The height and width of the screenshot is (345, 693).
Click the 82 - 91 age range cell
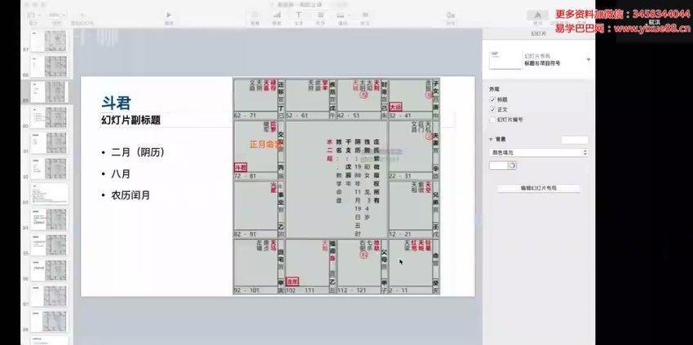click(x=246, y=234)
